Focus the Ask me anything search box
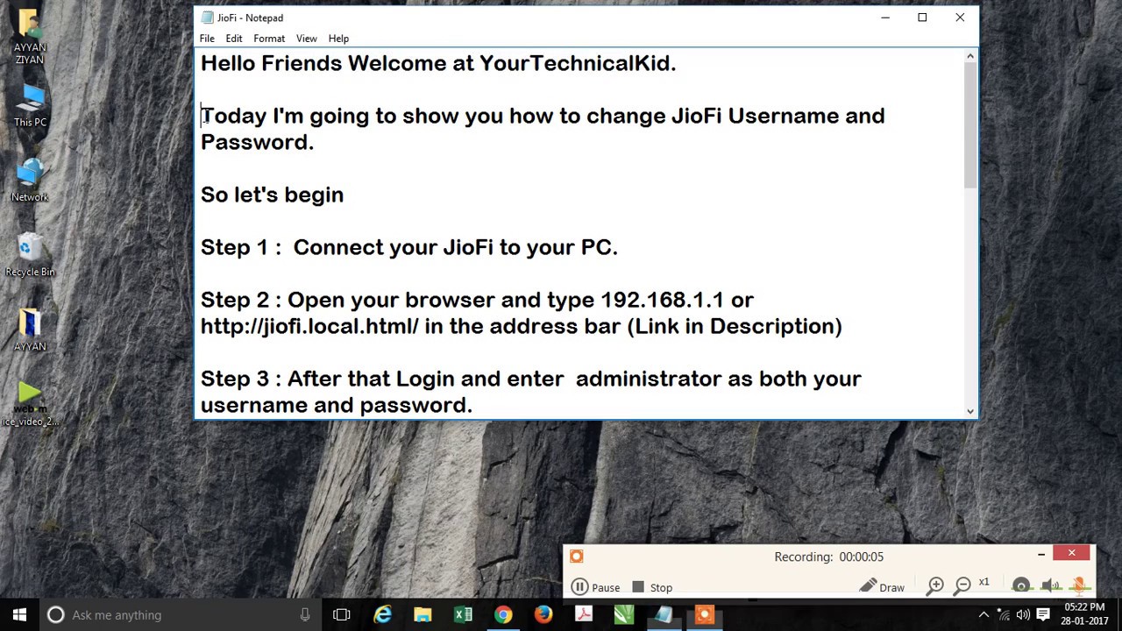 (x=180, y=614)
